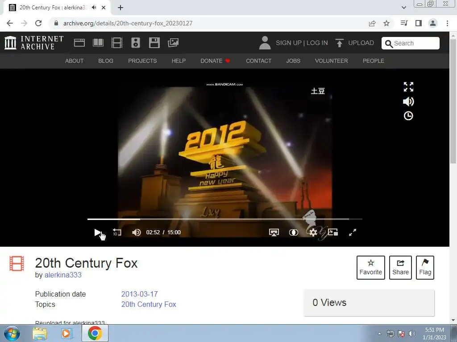The image size is (457, 342).
Task: Toggle the large speaker icon beside video
Action: [x=408, y=102]
